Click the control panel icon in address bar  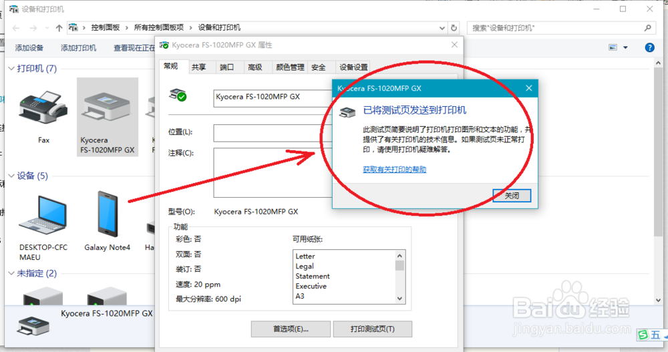click(x=73, y=27)
